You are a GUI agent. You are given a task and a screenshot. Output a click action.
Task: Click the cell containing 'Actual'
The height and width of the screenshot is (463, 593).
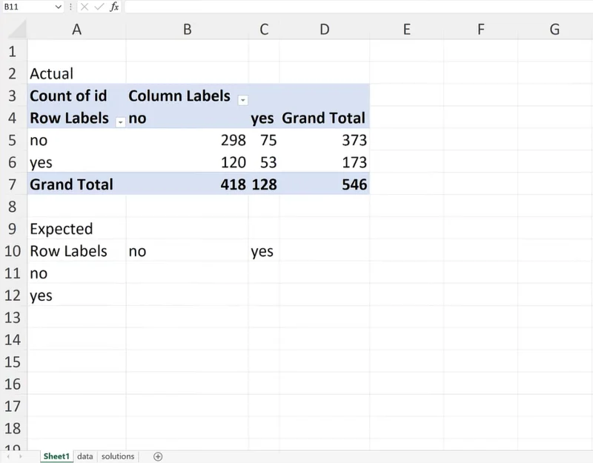tap(76, 73)
